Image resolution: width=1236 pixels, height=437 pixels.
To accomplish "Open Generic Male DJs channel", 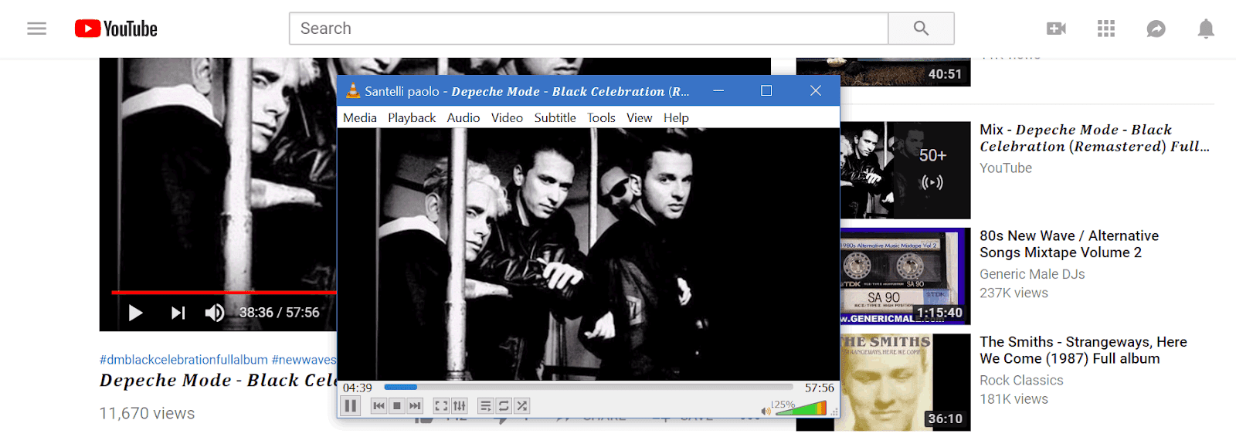I will 1032,274.
